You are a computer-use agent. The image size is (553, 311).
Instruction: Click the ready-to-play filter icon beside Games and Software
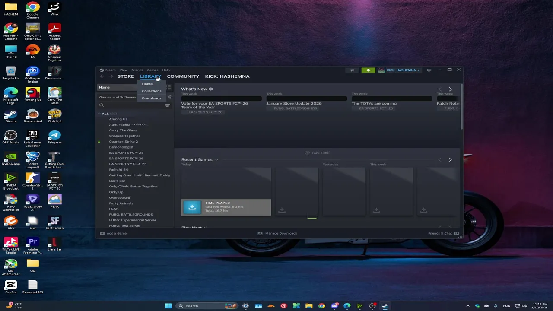[x=170, y=97]
